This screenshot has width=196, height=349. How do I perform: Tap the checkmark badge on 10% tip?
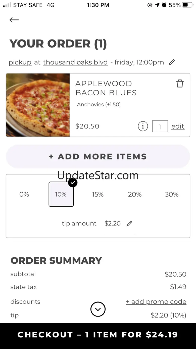[73, 183]
